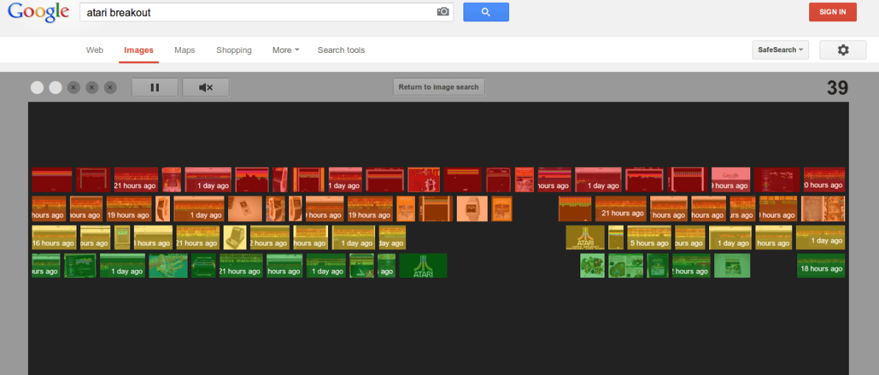Viewport: 879px width, 375px height.
Task: Open the Shopping tab
Action: (x=234, y=50)
